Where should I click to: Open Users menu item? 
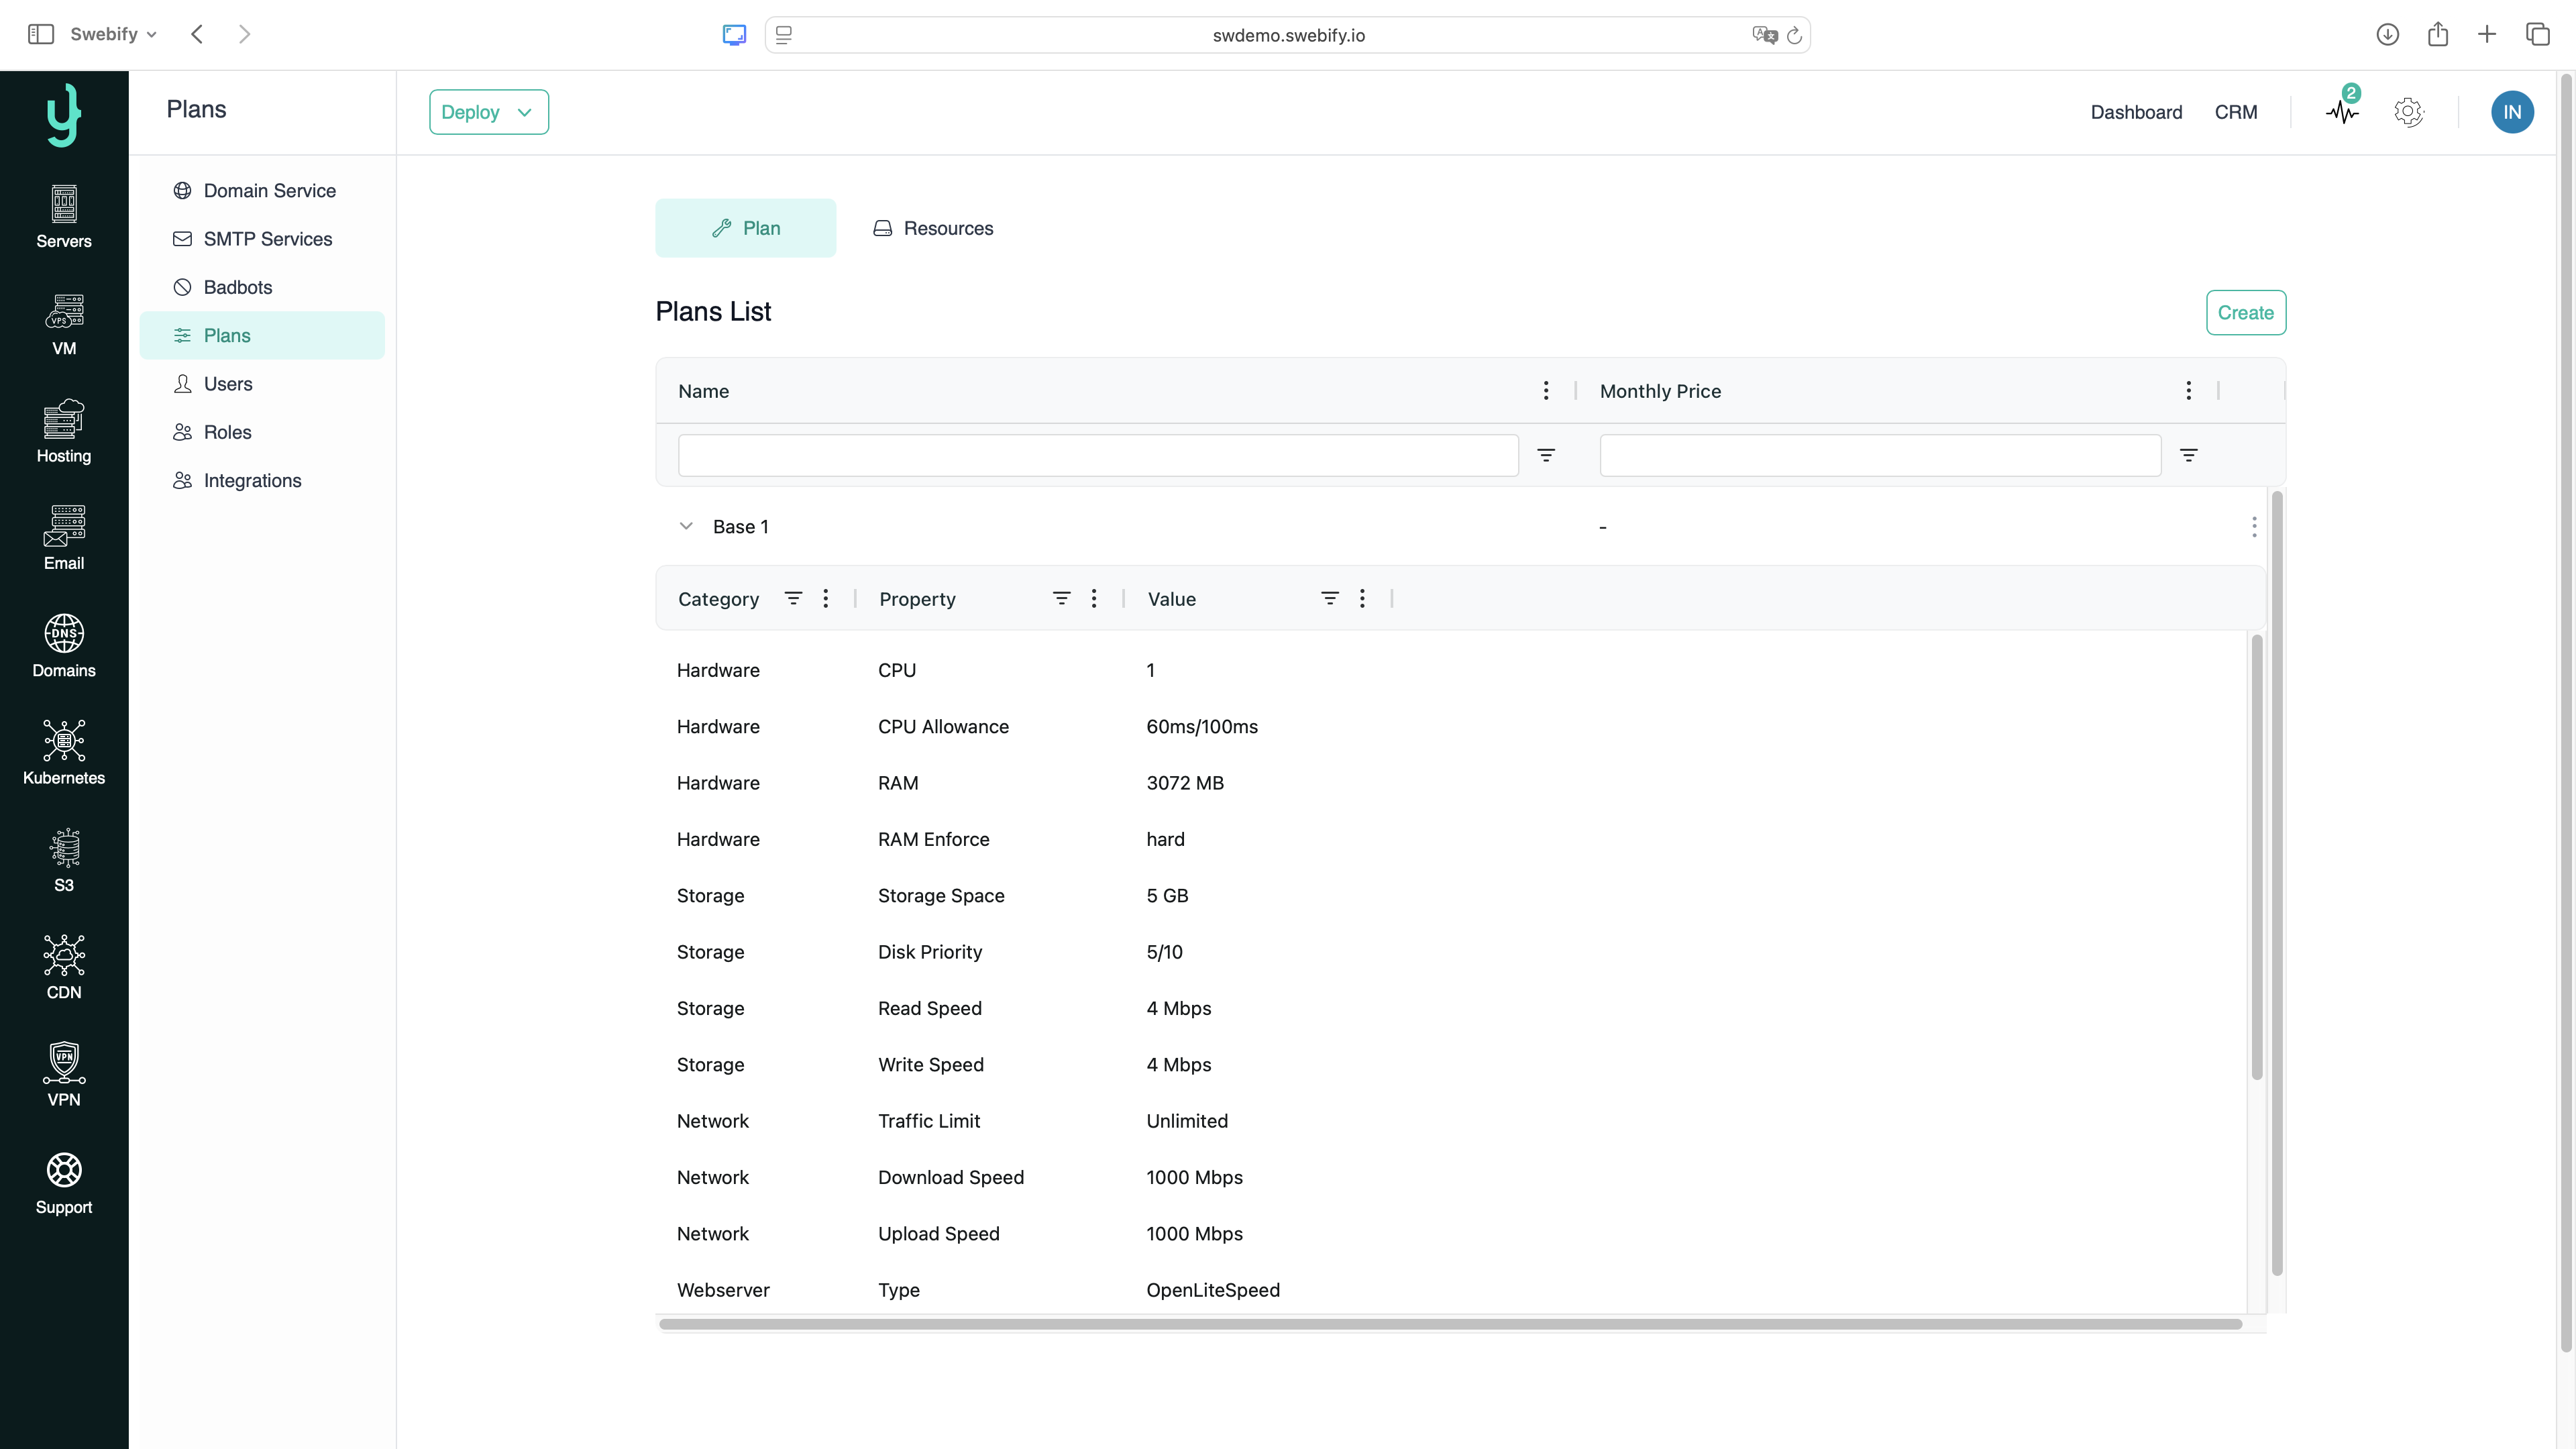pyautogui.click(x=262, y=384)
